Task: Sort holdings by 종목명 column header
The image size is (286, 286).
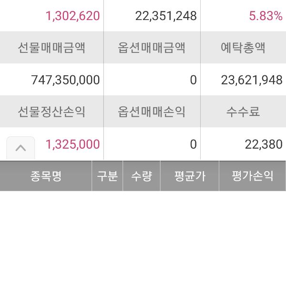Action: (46, 176)
